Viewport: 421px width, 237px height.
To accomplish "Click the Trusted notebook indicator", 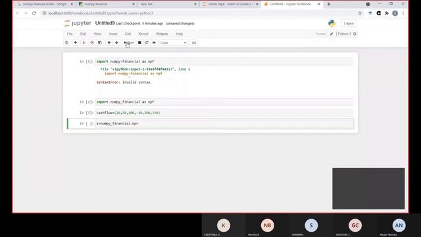I will click(320, 34).
